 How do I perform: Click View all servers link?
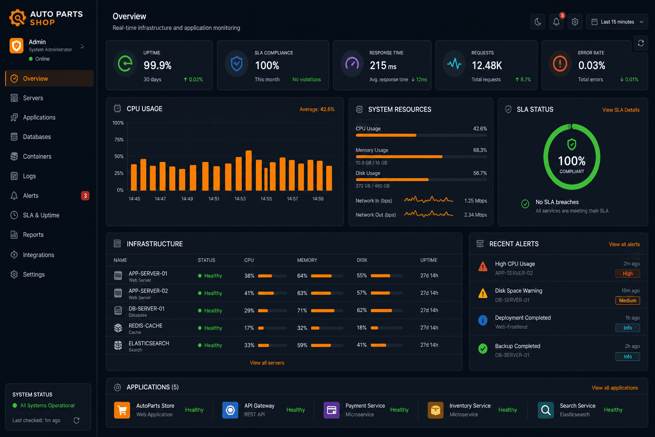[267, 363]
